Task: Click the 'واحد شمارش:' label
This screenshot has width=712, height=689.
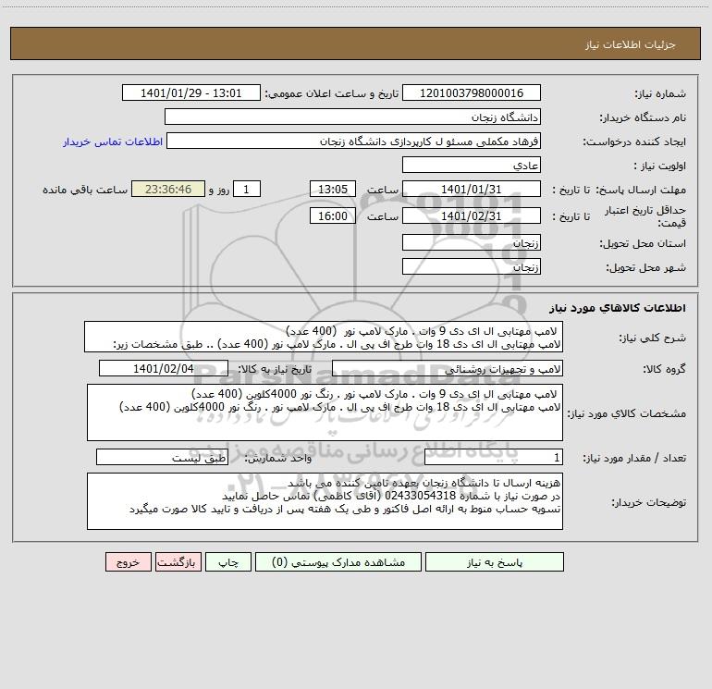Action: coord(278,458)
